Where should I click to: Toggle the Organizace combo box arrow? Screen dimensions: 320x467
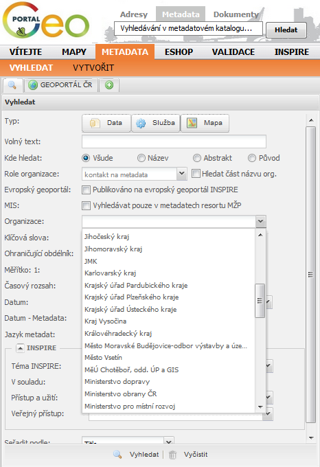pyautogui.click(x=260, y=221)
